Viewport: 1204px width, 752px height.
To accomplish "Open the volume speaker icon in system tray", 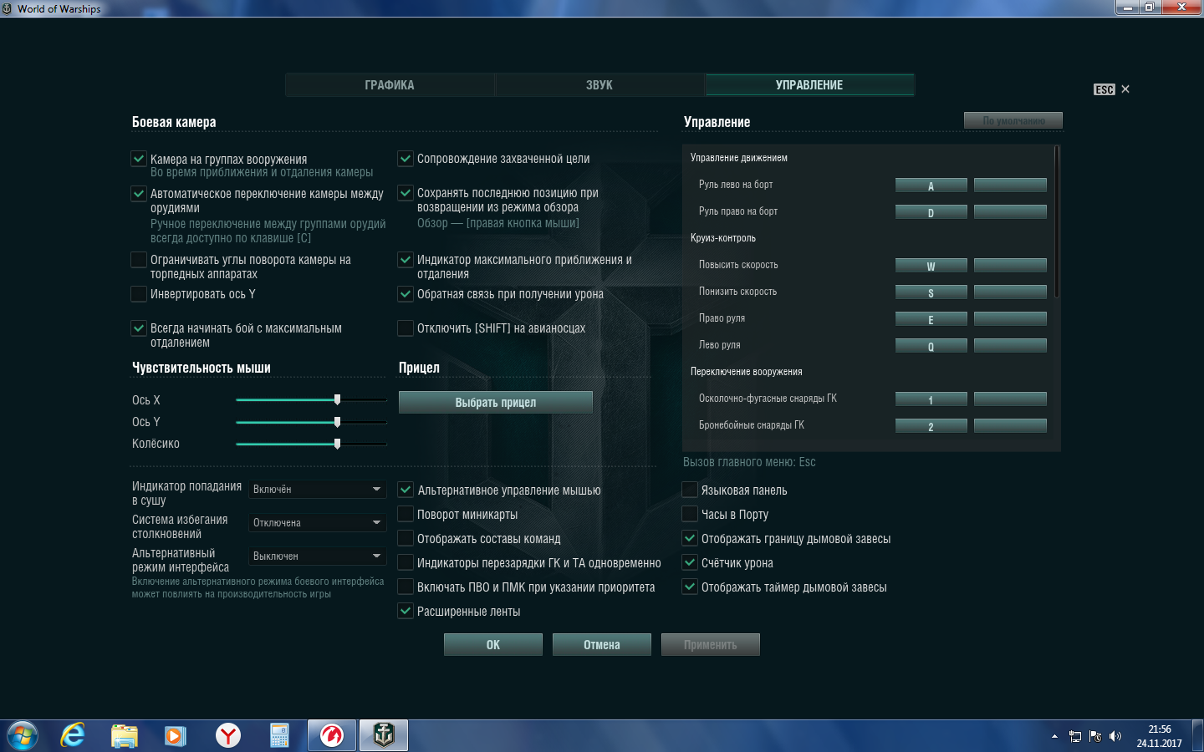I will click(x=1115, y=736).
